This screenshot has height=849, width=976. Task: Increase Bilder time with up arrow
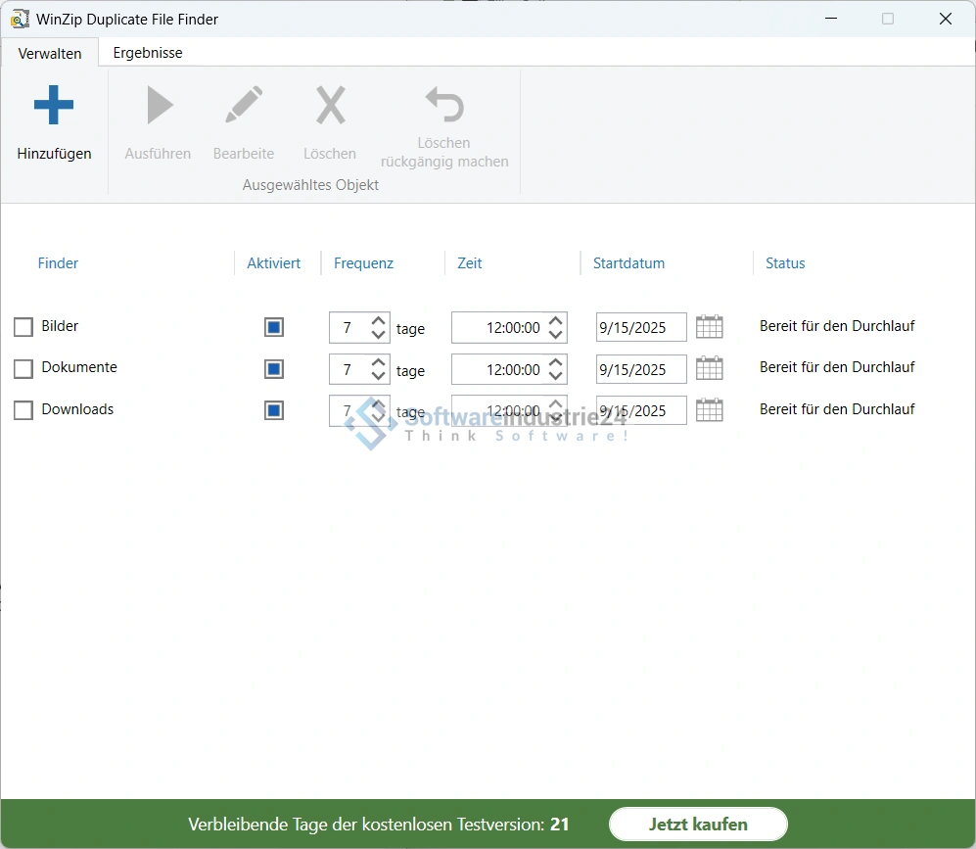point(556,320)
